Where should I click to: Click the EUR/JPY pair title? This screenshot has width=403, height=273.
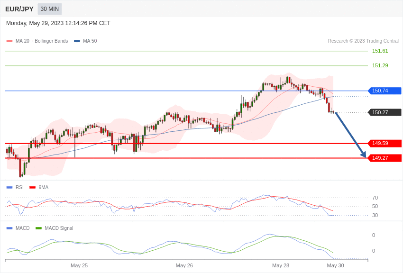(x=19, y=9)
